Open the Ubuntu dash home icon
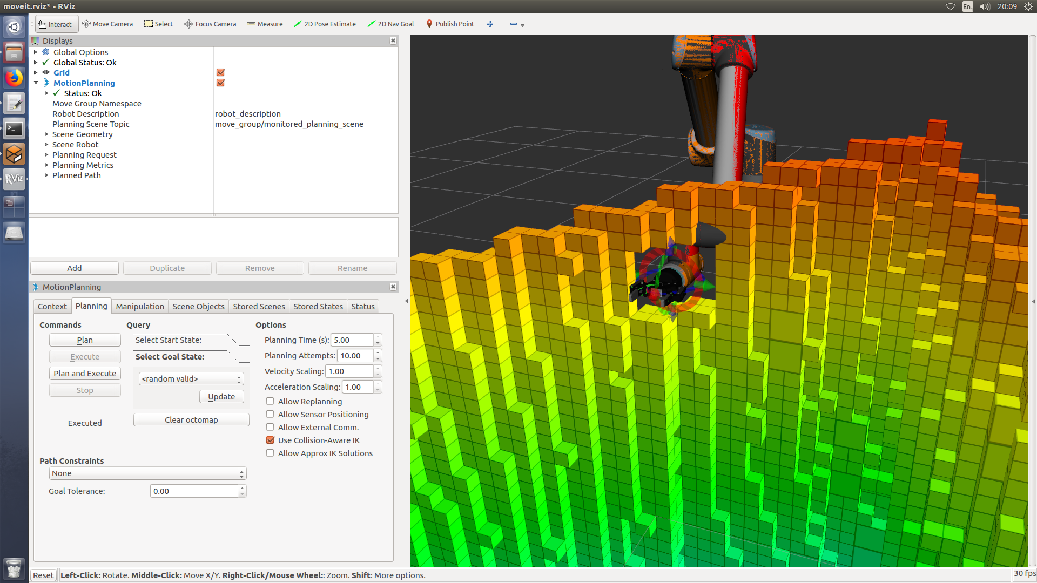 click(x=14, y=27)
